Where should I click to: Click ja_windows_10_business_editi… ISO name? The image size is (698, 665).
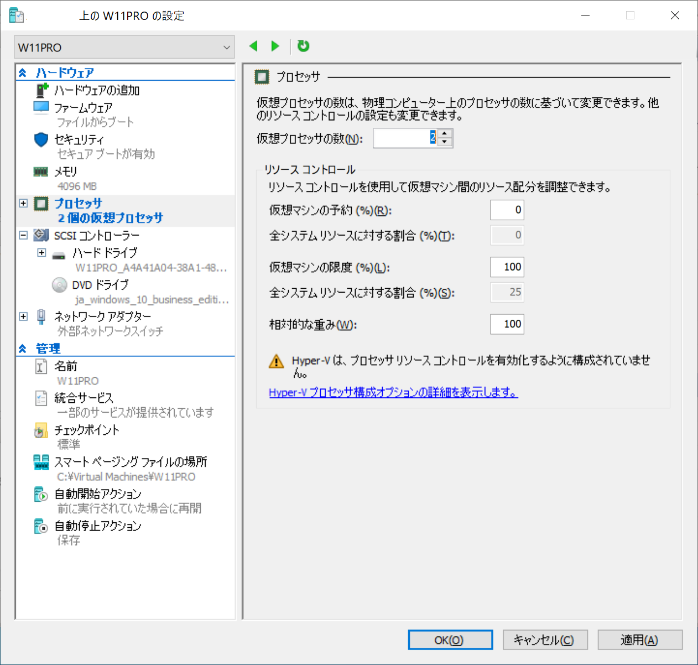coord(152,299)
